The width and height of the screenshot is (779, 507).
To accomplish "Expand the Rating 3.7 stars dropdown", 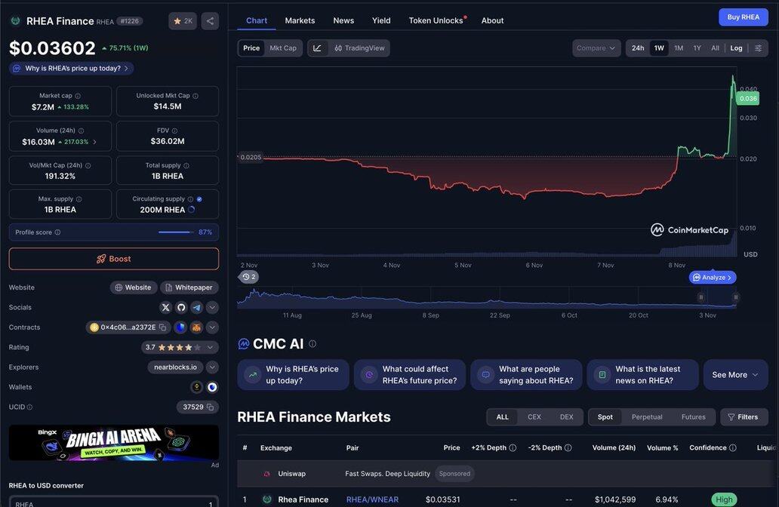I will tap(212, 348).
